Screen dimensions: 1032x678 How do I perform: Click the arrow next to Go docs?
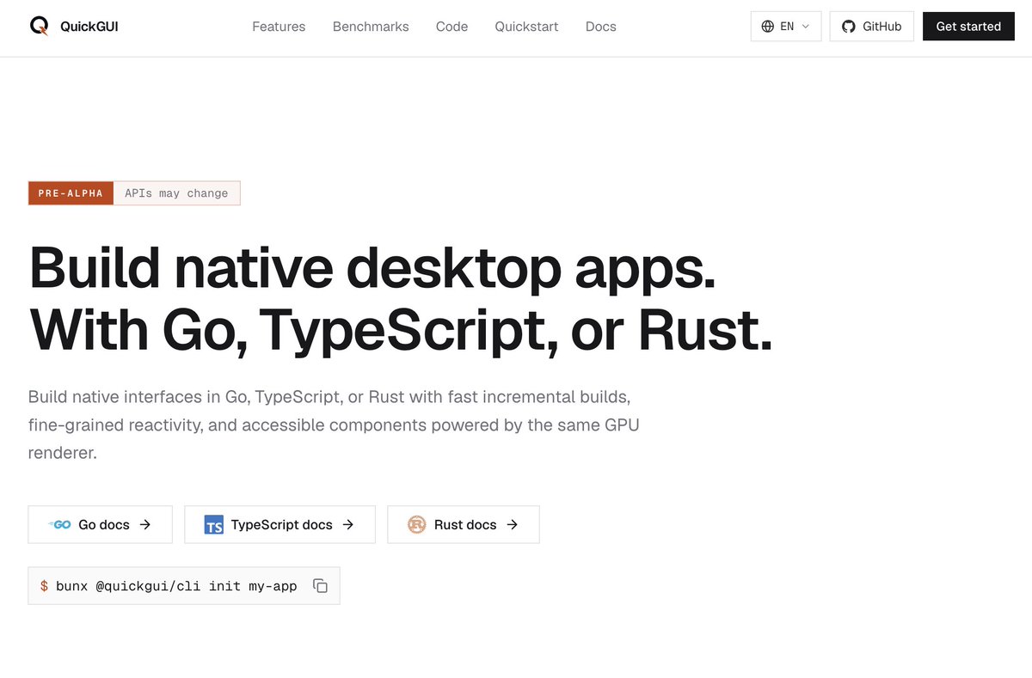tap(145, 524)
